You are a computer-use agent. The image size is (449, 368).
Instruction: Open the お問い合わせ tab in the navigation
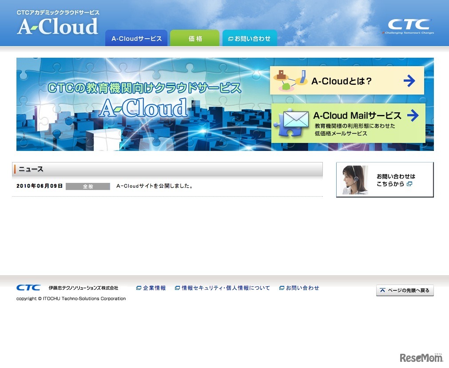(249, 39)
